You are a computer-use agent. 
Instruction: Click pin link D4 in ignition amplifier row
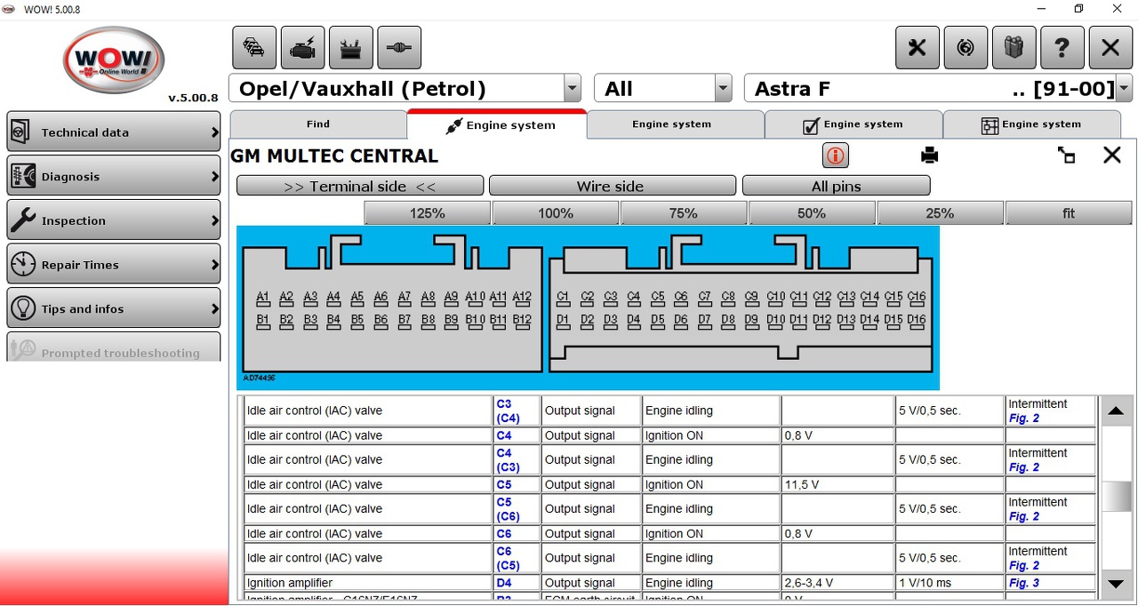click(504, 583)
